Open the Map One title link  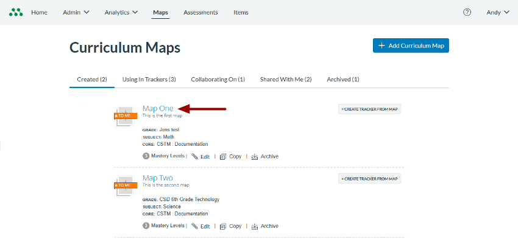click(x=158, y=108)
